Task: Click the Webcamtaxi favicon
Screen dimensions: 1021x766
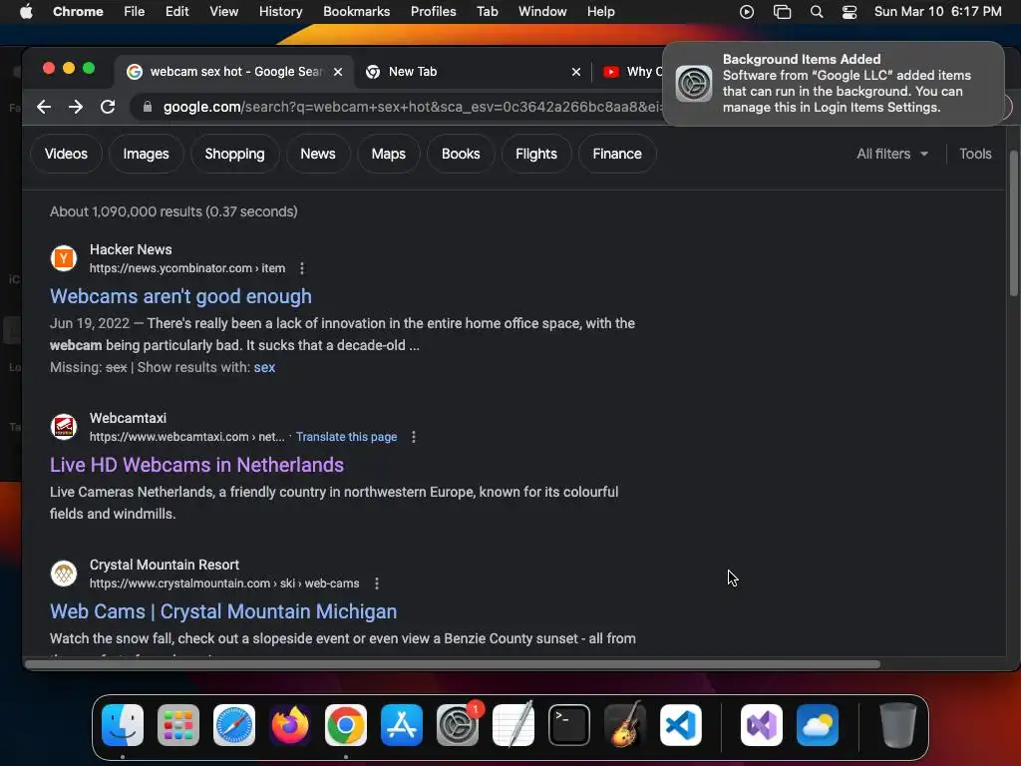Action: (x=64, y=427)
